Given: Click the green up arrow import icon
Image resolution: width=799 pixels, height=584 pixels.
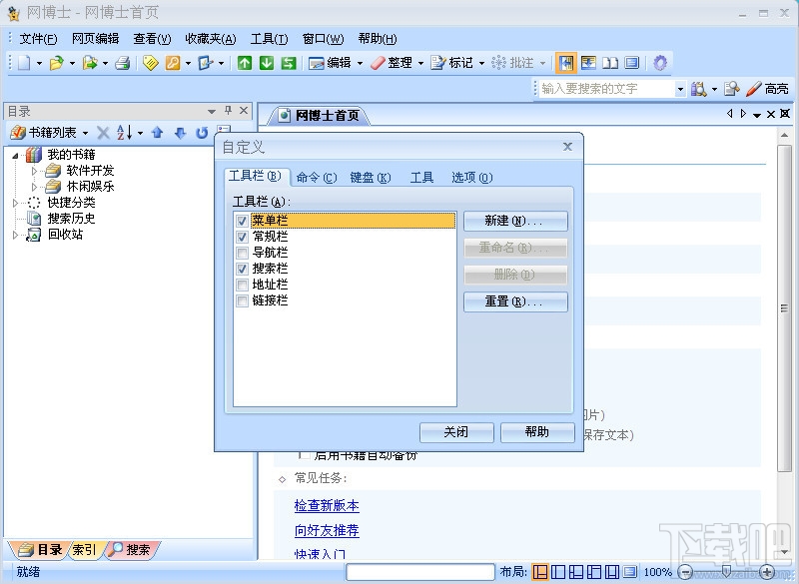Looking at the screenshot, I should (246, 62).
